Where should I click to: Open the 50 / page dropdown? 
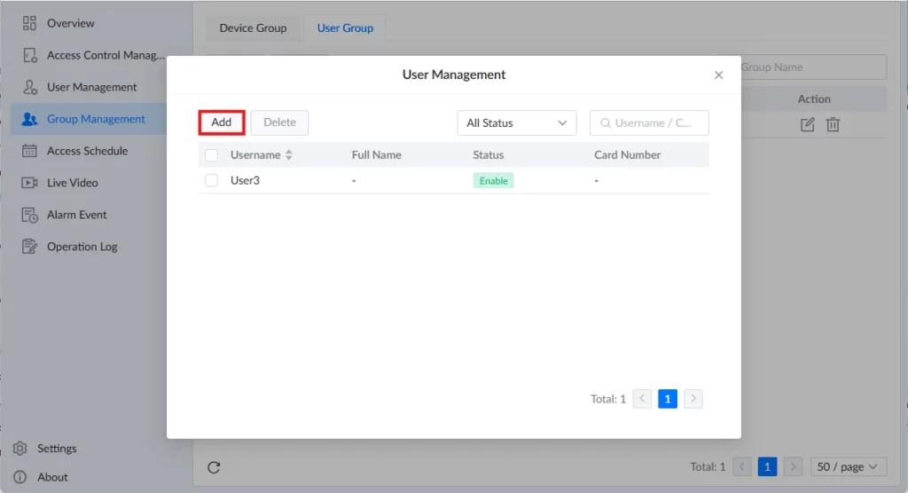848,467
